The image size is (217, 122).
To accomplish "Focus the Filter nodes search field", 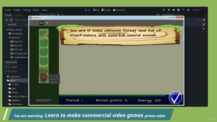I will pos(21,20).
